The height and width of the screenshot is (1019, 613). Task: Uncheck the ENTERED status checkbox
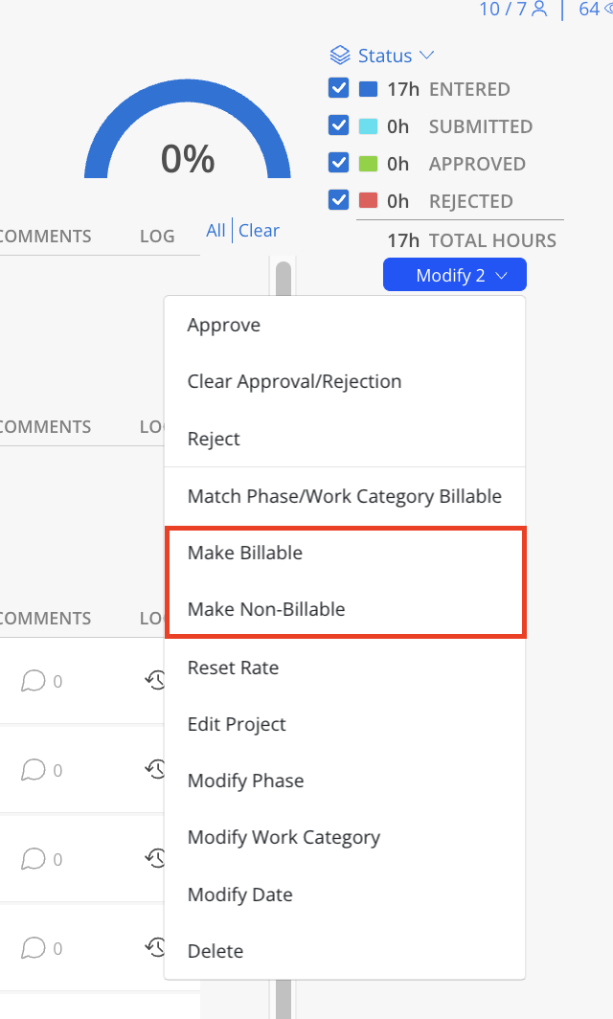(339, 88)
